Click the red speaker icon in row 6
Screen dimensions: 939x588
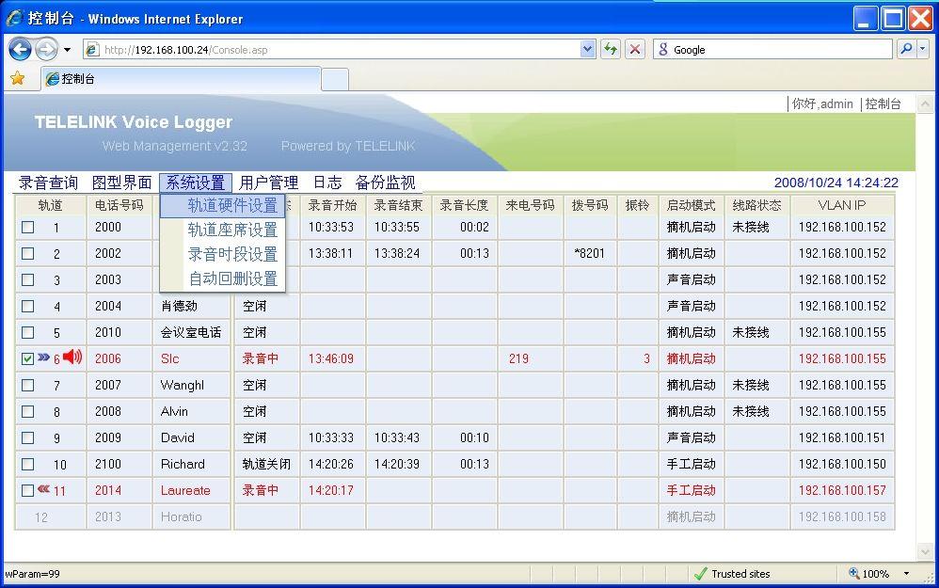point(73,357)
